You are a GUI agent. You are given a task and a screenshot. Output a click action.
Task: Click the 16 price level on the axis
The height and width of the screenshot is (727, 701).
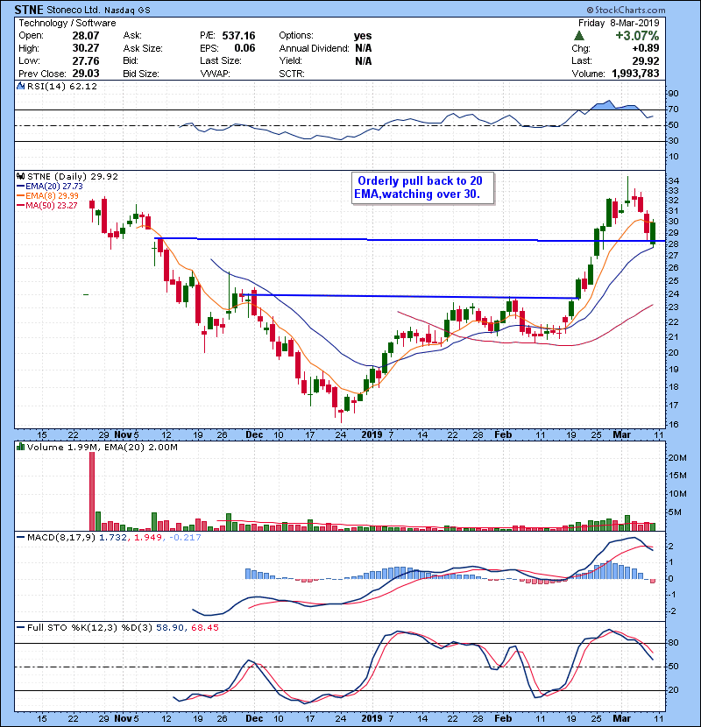[x=674, y=424]
